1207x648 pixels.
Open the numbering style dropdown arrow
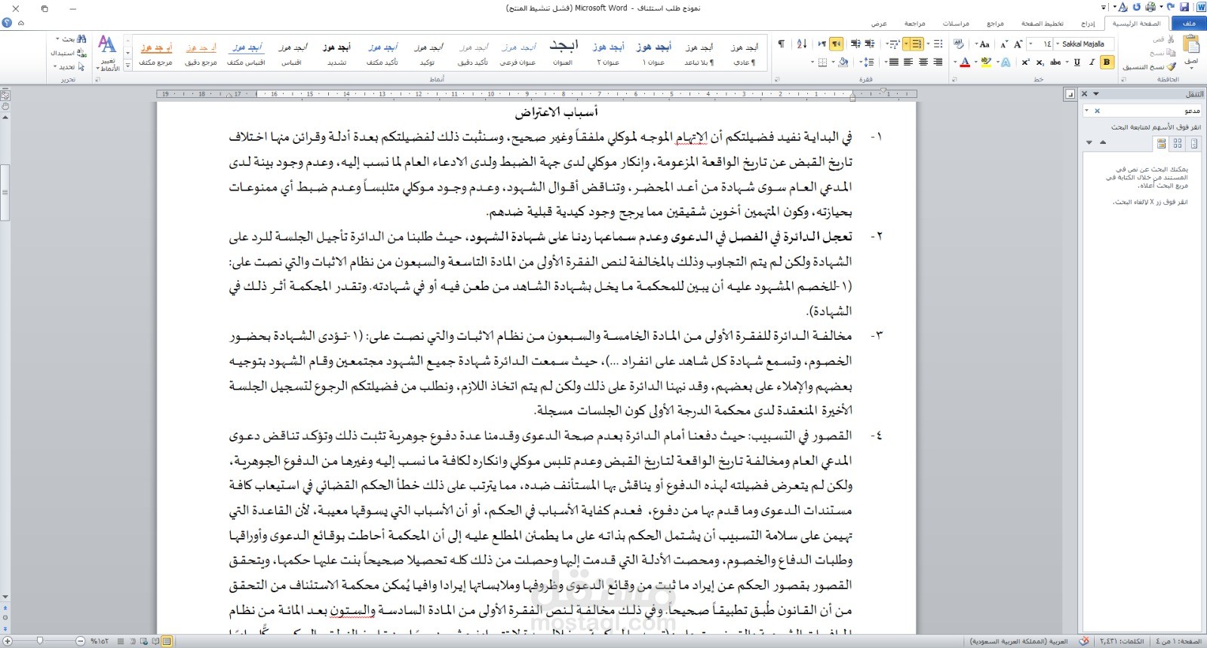(907, 44)
